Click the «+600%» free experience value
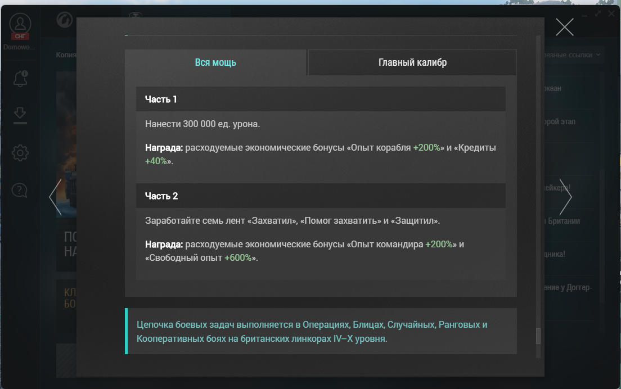This screenshot has width=621, height=389. pyautogui.click(x=238, y=257)
